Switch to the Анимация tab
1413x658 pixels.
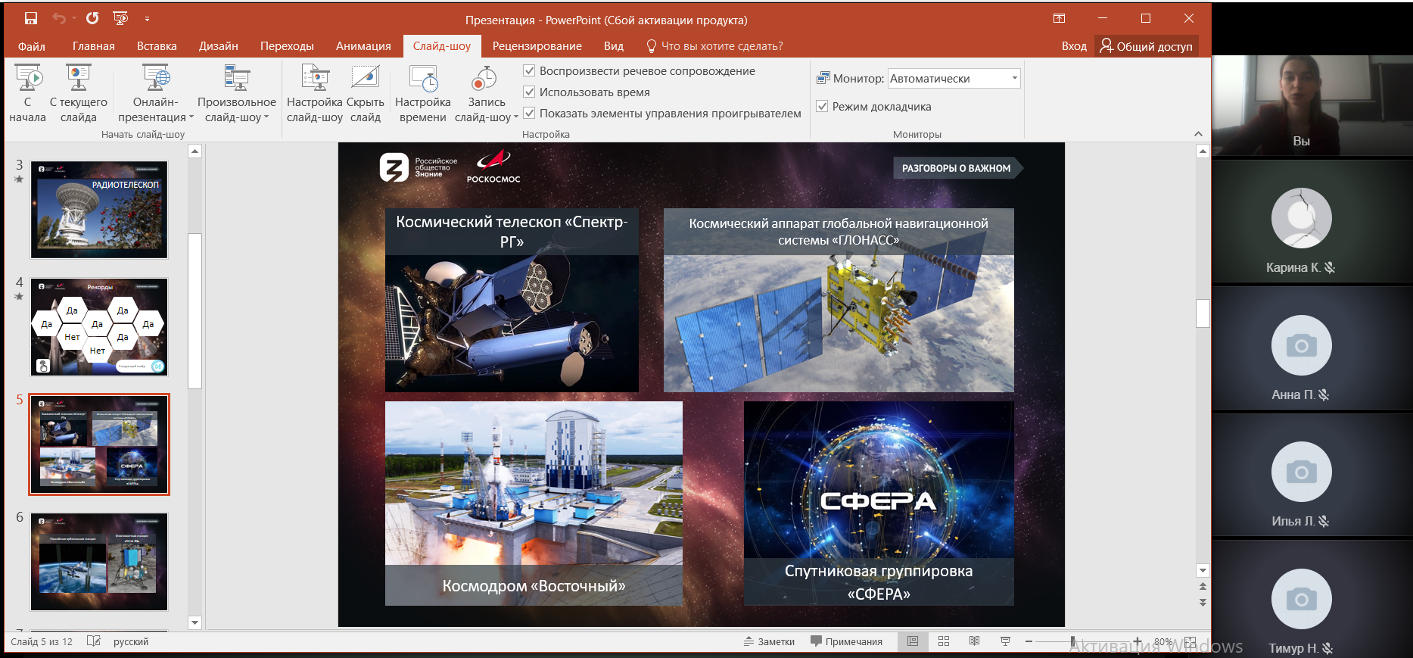pos(363,46)
